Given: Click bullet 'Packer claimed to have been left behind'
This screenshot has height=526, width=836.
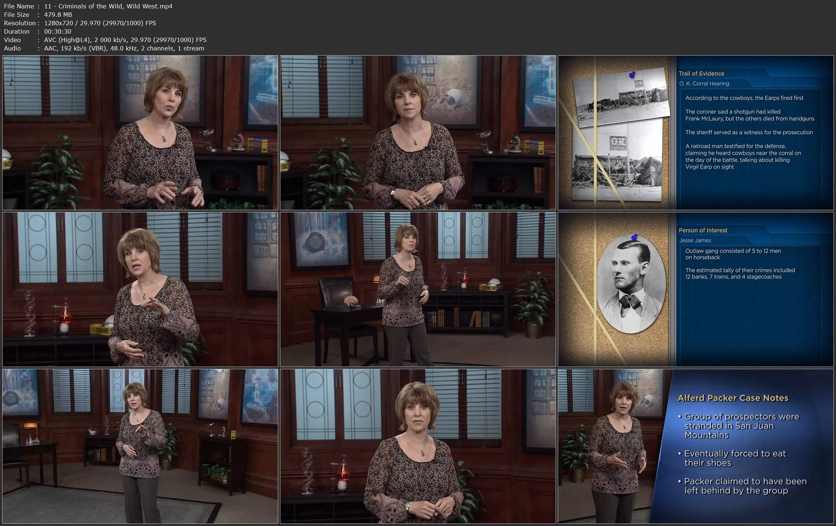Looking at the screenshot, I should coord(742,486).
